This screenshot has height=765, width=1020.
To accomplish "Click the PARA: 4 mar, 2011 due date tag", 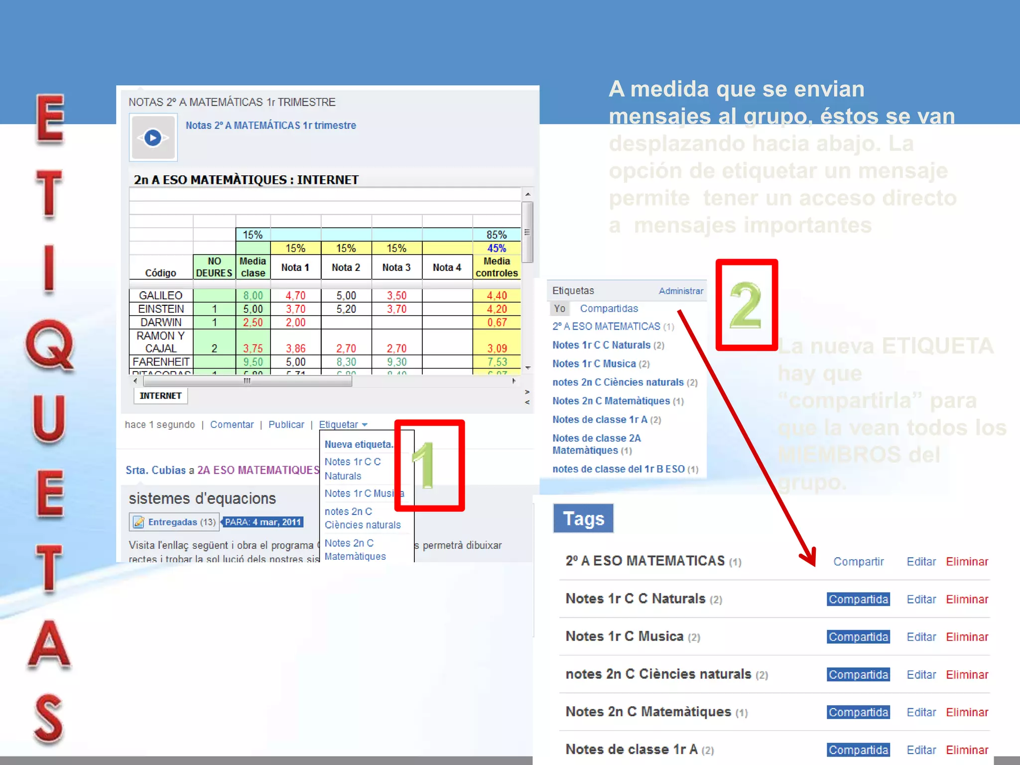I will pyautogui.click(x=262, y=522).
